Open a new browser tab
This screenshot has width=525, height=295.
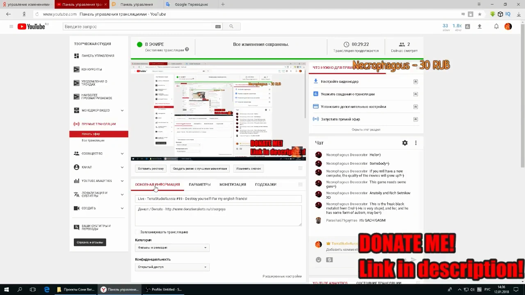click(223, 5)
